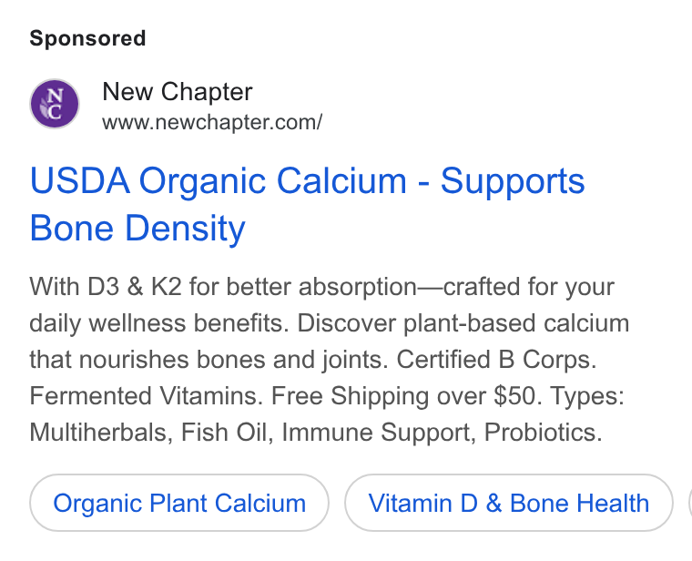The width and height of the screenshot is (692, 561).
Task: Click 'daily wellness benefits' description text
Action: click(x=158, y=323)
